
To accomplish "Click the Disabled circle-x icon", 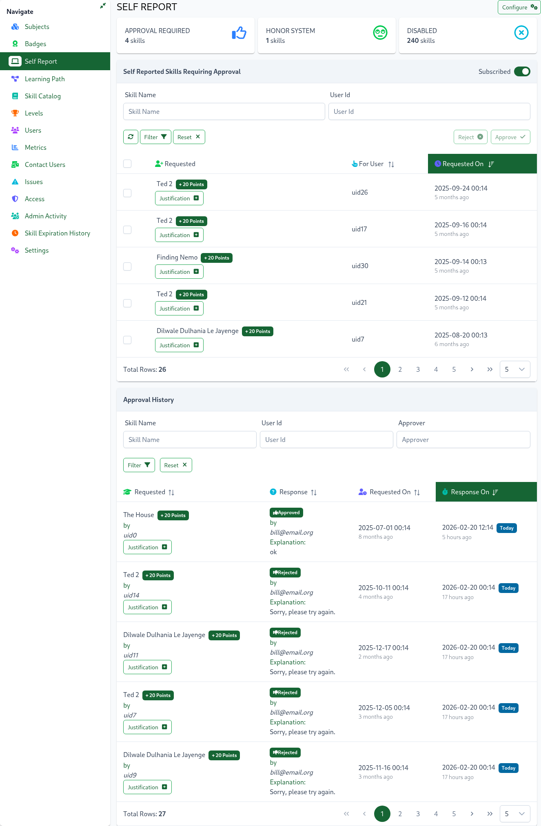I will (521, 33).
